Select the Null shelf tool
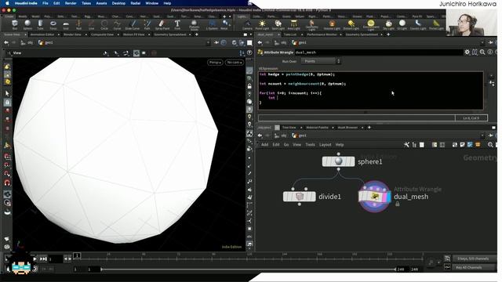 pyautogui.click(x=78, y=24)
